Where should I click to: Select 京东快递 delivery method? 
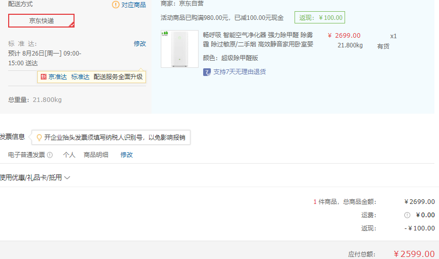pos(41,21)
